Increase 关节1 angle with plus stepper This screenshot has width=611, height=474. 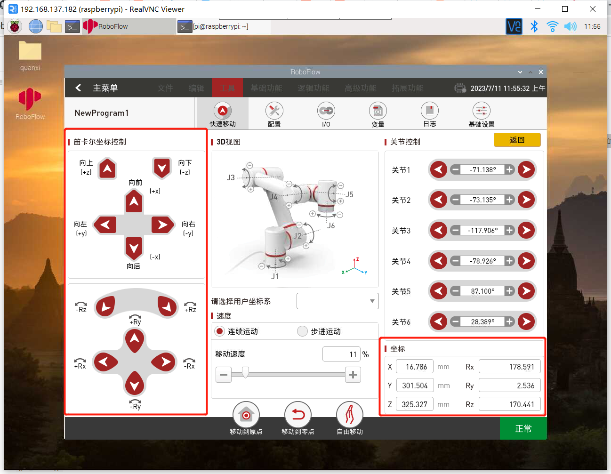point(509,169)
